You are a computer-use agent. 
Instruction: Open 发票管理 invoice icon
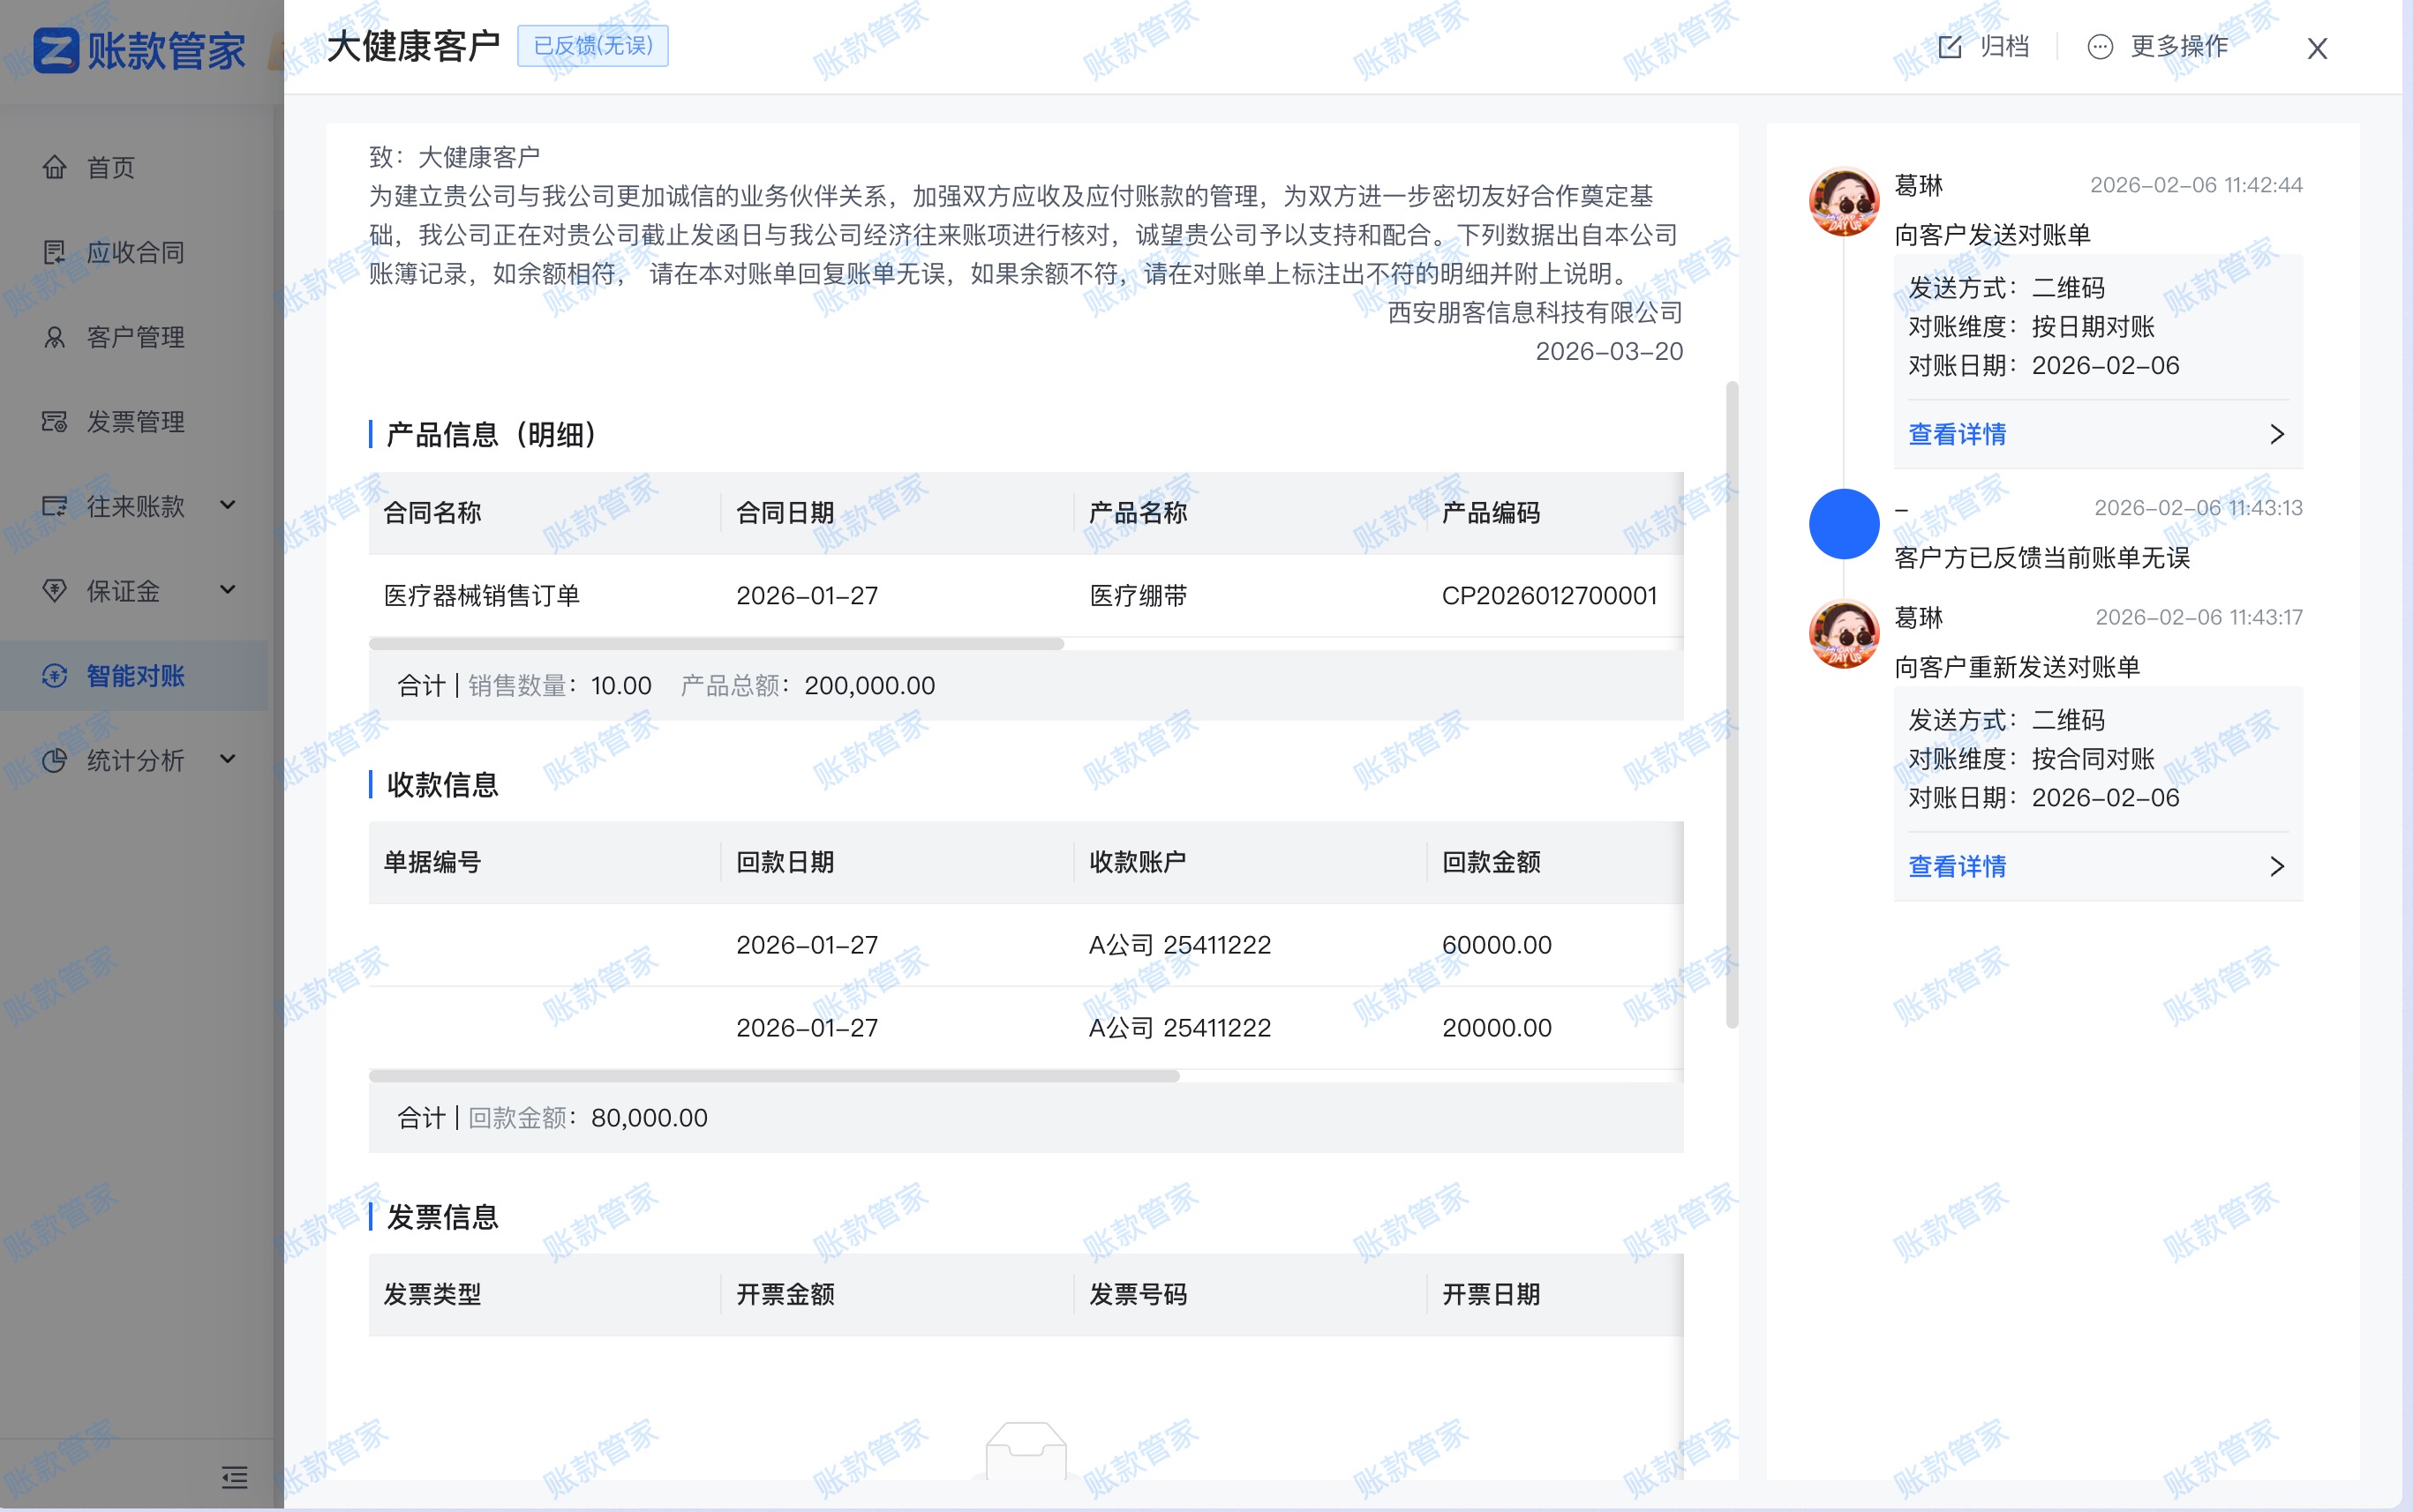[55, 421]
